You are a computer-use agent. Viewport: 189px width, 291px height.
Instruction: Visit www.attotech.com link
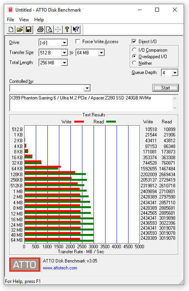60,268
